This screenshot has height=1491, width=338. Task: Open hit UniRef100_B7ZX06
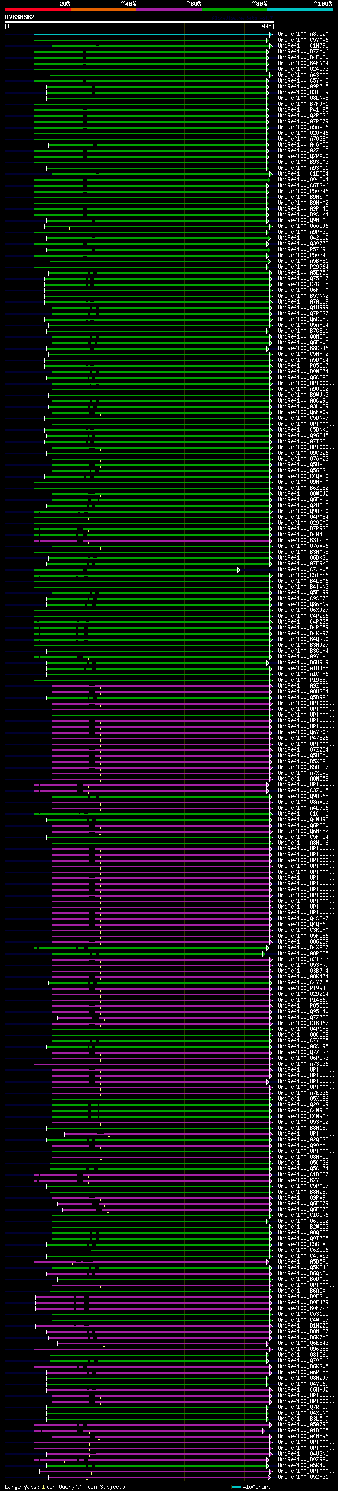303,52
